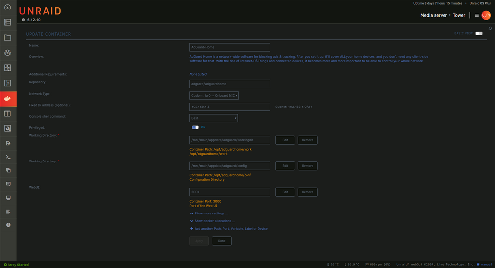Click the 26 °C temperature indicator
This screenshot has height=268, width=495.
(333, 264)
